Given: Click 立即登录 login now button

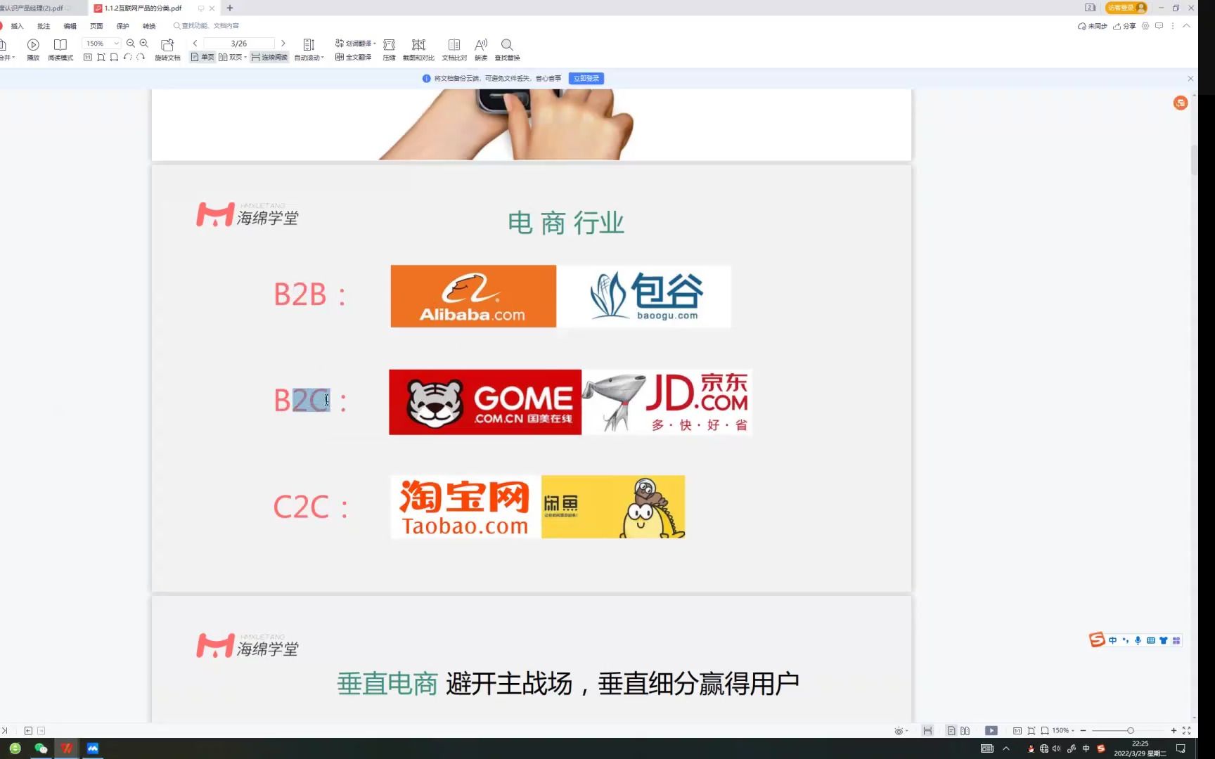Looking at the screenshot, I should pos(586,78).
